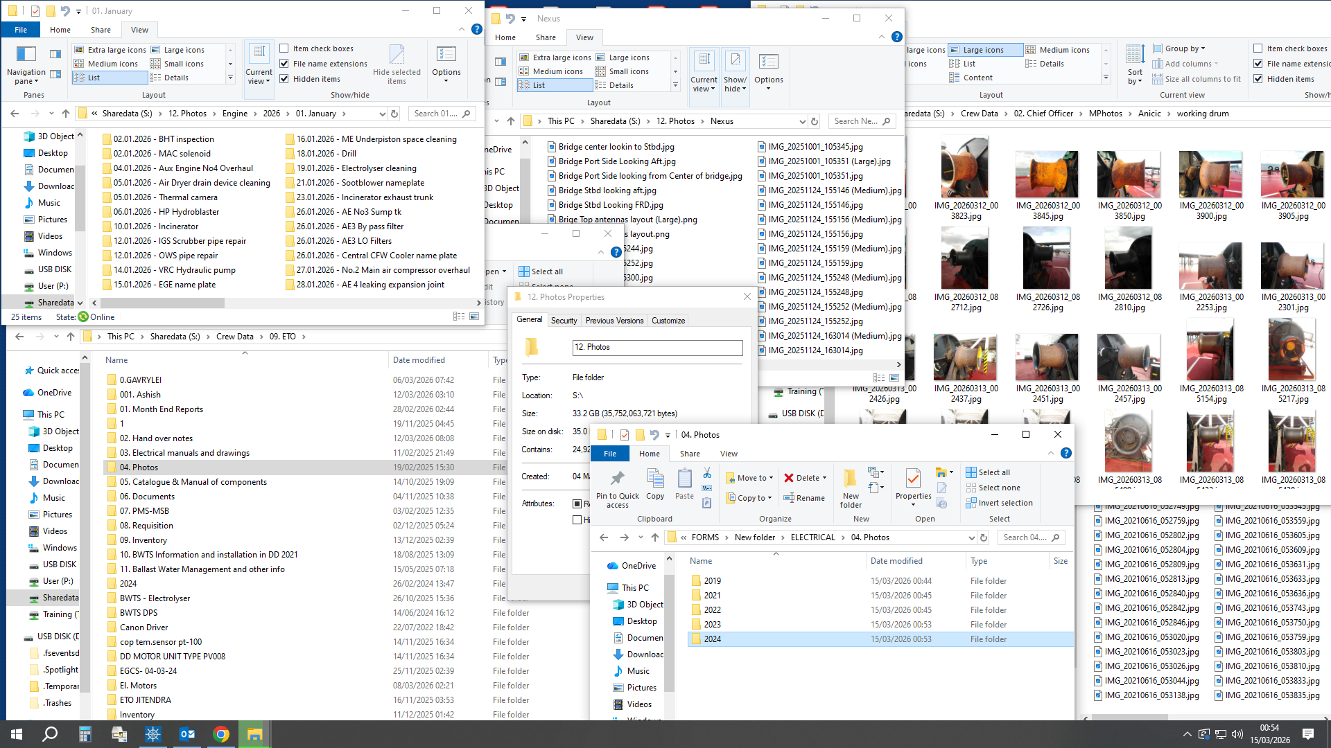Open Google Chrome from the taskbar

(x=221, y=734)
